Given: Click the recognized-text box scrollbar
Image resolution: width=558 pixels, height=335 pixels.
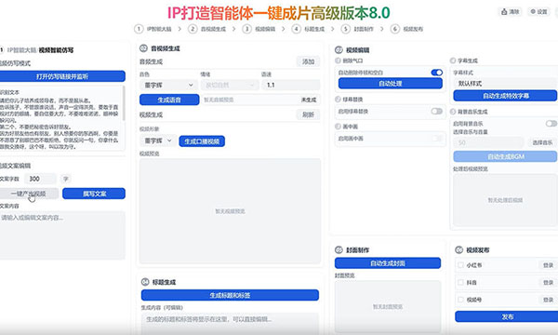Looking at the screenshot, I should point(124,103).
